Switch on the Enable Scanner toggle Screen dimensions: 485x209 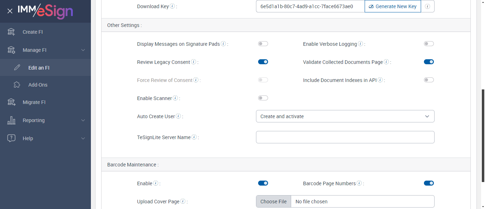pos(263,98)
